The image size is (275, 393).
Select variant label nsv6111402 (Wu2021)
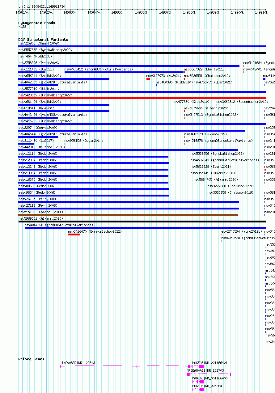click(x=36, y=69)
